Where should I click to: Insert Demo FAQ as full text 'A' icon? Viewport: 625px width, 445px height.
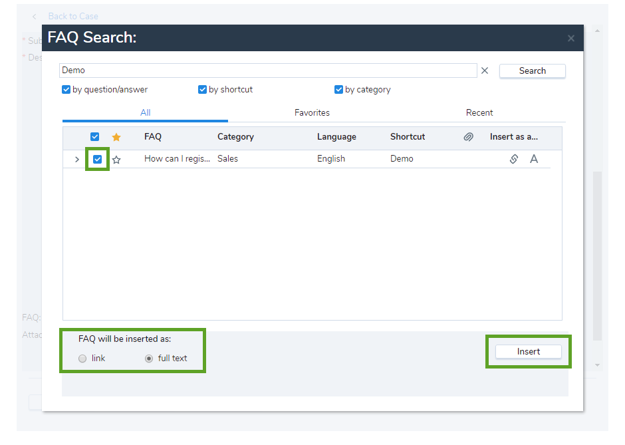(x=534, y=159)
